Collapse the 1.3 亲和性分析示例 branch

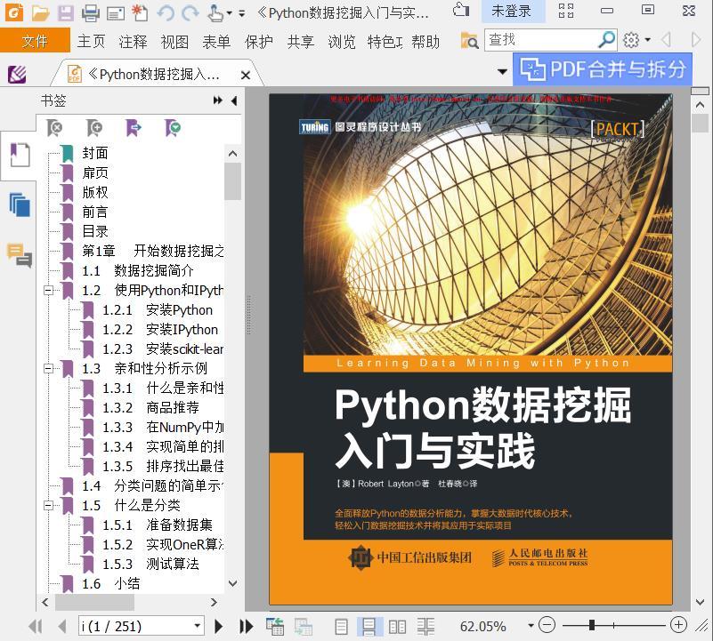(48, 368)
